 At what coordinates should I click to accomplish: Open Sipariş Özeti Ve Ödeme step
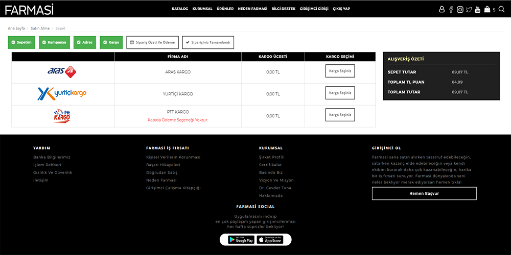152,43
